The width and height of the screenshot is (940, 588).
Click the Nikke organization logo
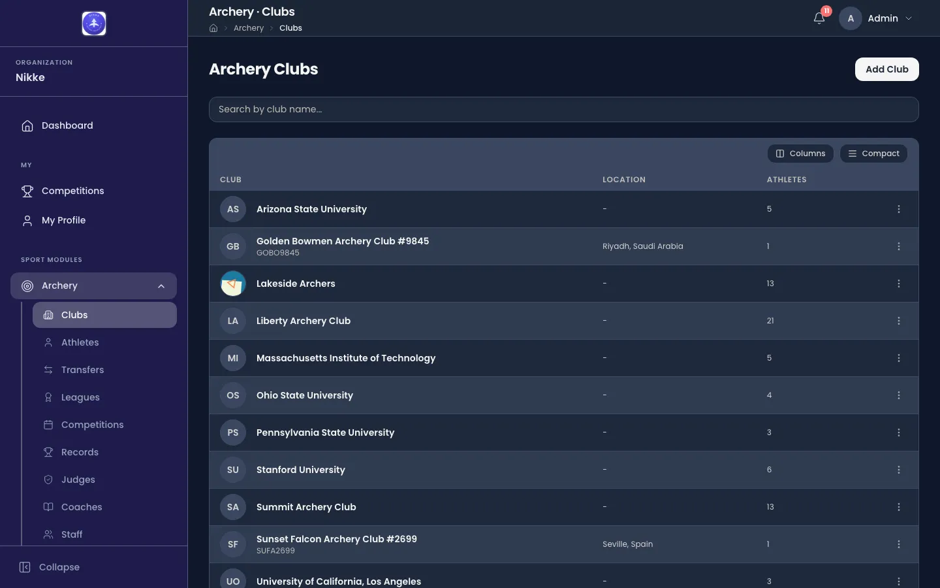coord(94,24)
